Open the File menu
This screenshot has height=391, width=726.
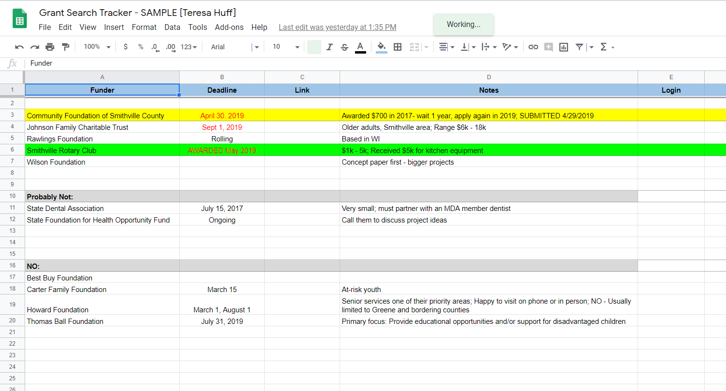[45, 28]
